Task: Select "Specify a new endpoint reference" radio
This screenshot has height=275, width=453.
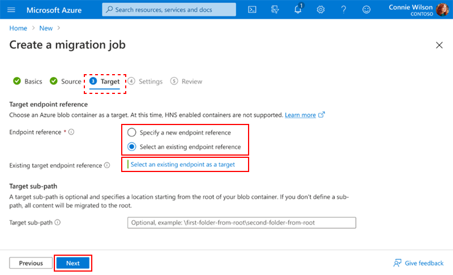Action: 132,132
